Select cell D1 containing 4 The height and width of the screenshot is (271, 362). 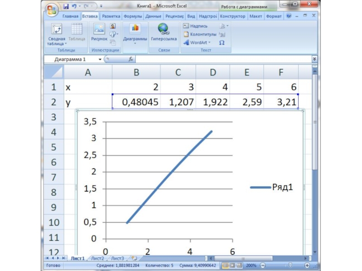pyautogui.click(x=213, y=87)
